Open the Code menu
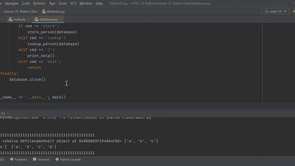This screenshot has height=166, width=295. click(26, 3)
